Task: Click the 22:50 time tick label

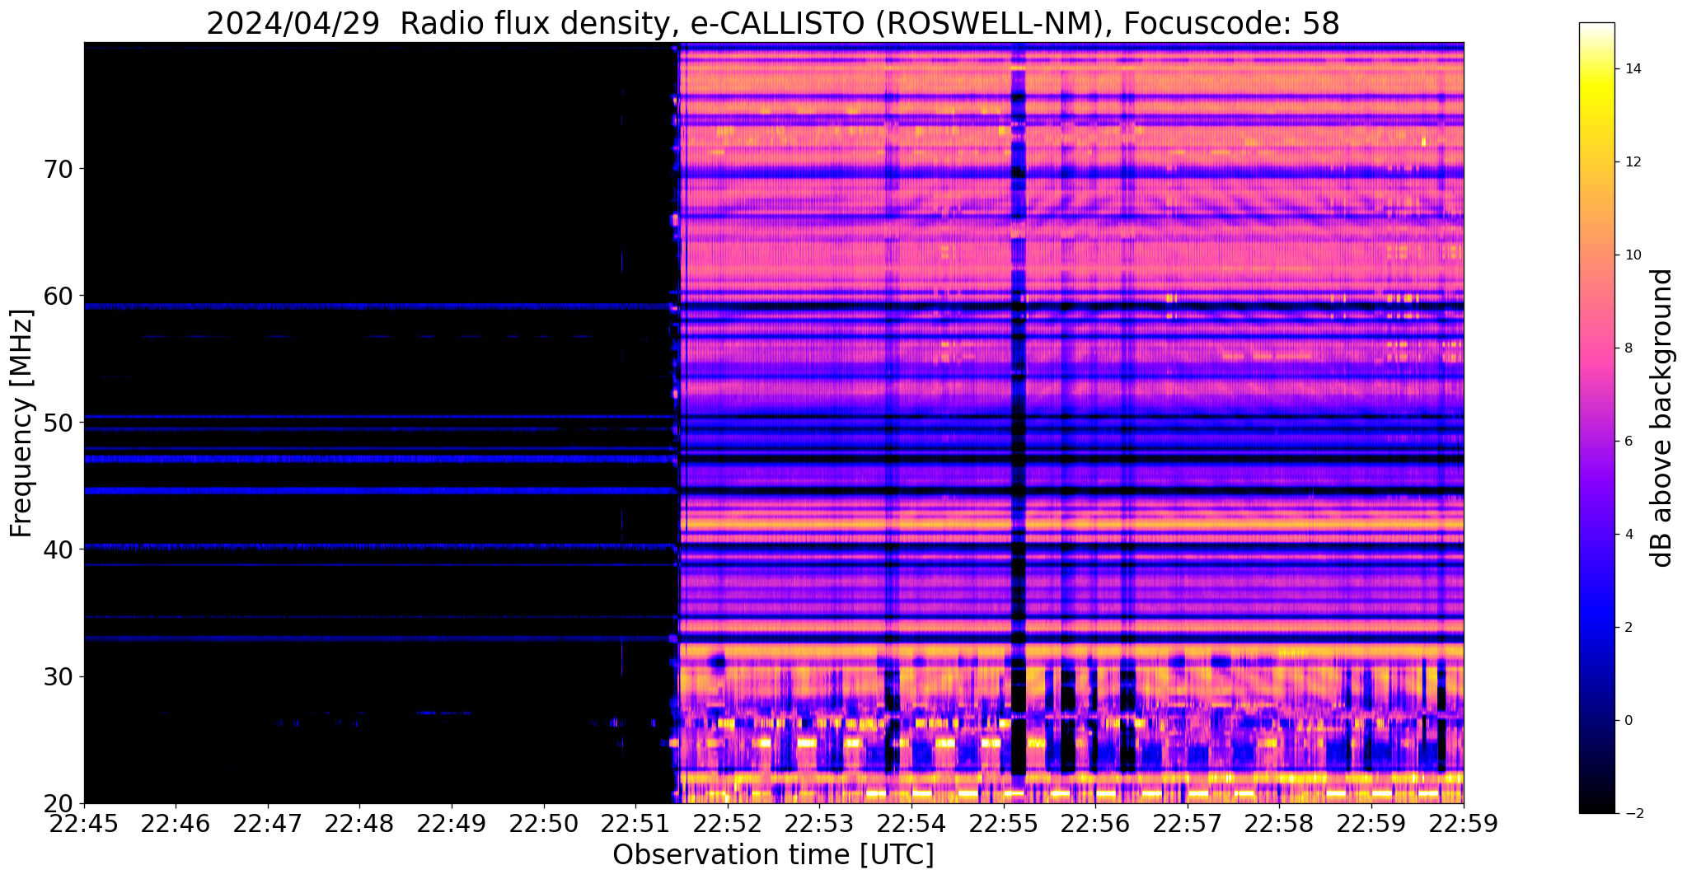Action: point(543,822)
